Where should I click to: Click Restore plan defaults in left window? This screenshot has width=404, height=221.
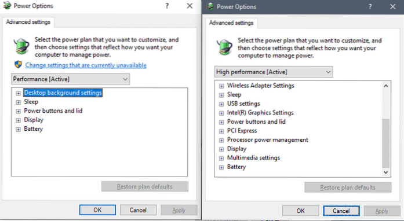[145, 186]
